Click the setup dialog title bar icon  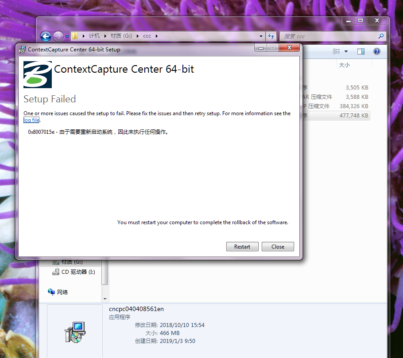tap(22, 49)
